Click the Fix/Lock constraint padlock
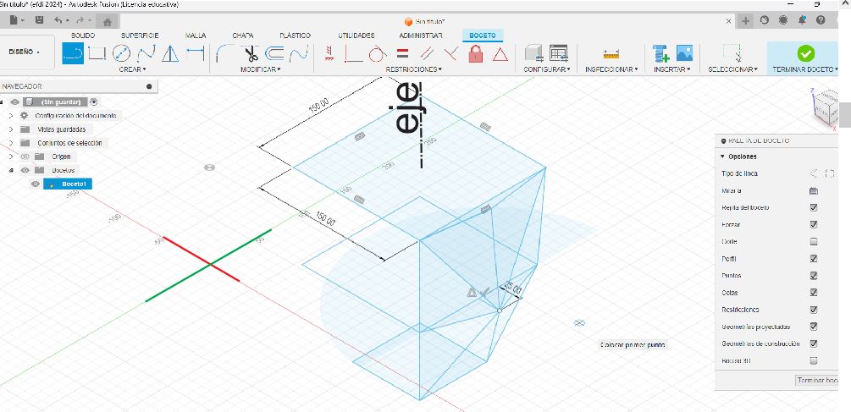Screen dimensions: 851x412 click(x=475, y=53)
